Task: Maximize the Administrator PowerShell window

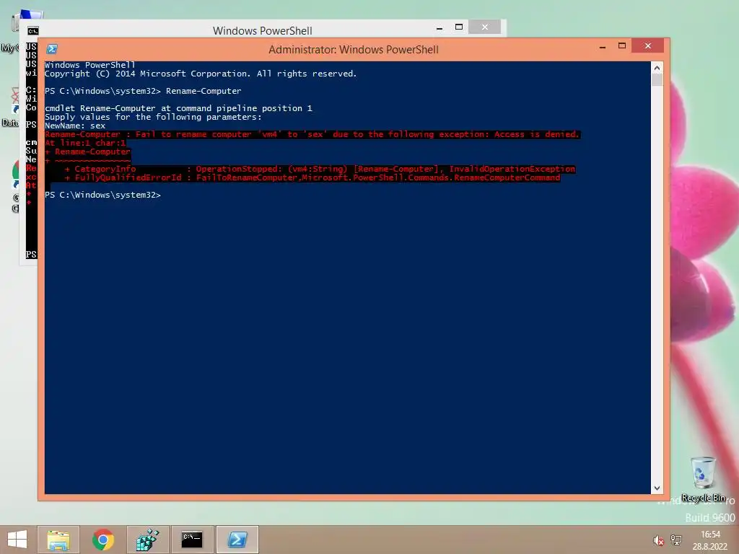Action: pos(622,46)
